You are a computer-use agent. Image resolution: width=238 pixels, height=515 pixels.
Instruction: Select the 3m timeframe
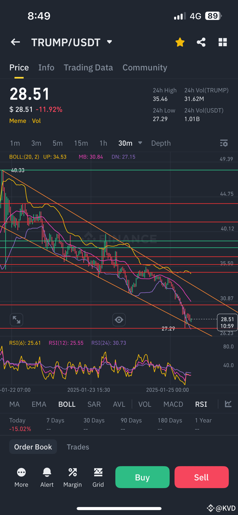(36, 143)
